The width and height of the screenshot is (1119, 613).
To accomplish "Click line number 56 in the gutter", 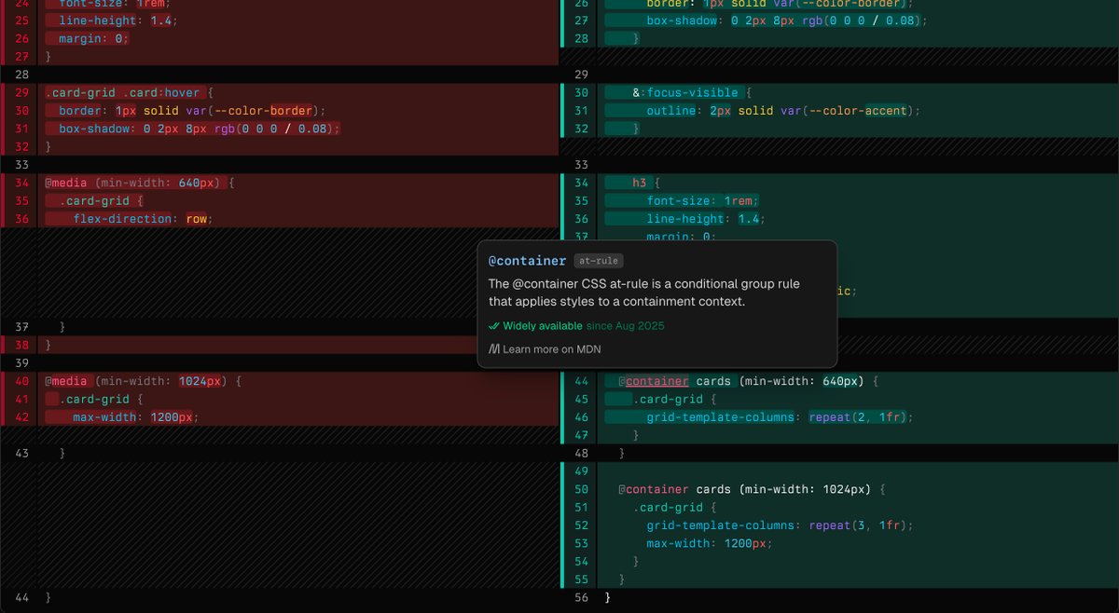I will click(x=581, y=597).
